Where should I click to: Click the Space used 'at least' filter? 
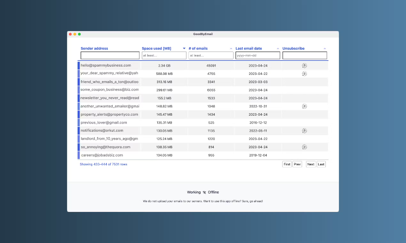click(x=164, y=55)
